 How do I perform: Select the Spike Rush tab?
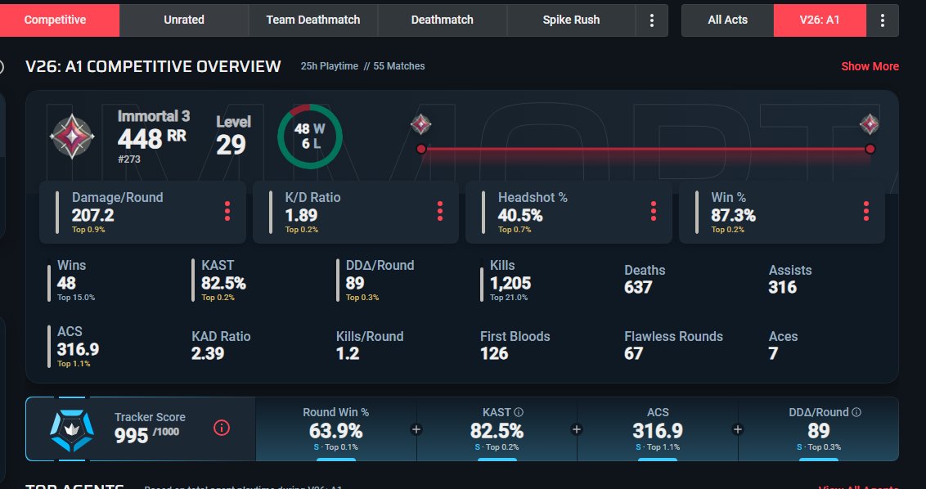click(x=571, y=20)
